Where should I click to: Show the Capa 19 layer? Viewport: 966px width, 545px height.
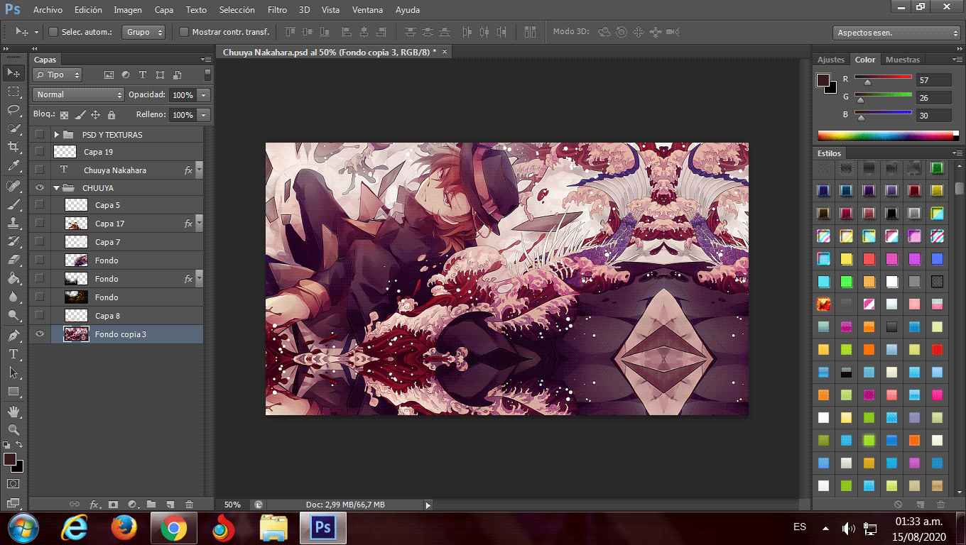click(40, 152)
